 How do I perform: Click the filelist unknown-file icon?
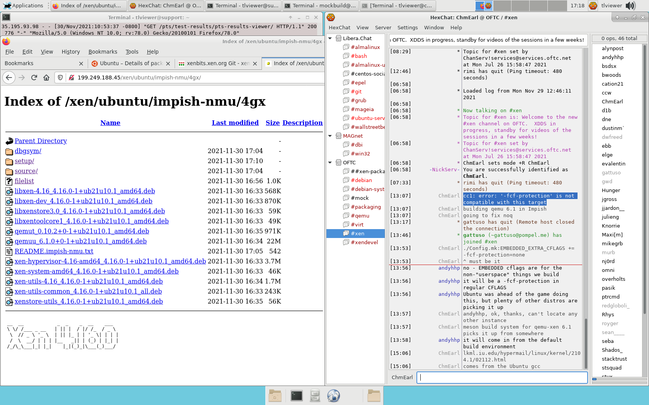coord(9,181)
